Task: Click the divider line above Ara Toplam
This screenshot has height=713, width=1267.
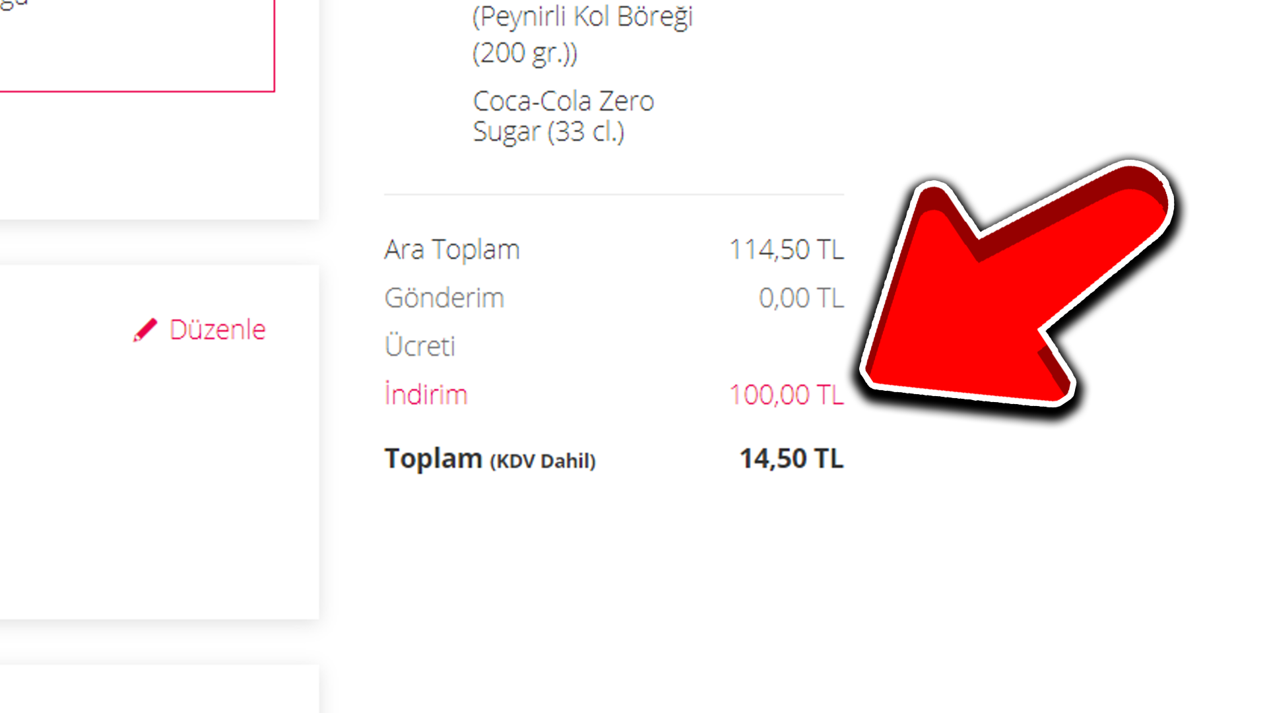Action: pyautogui.click(x=614, y=194)
